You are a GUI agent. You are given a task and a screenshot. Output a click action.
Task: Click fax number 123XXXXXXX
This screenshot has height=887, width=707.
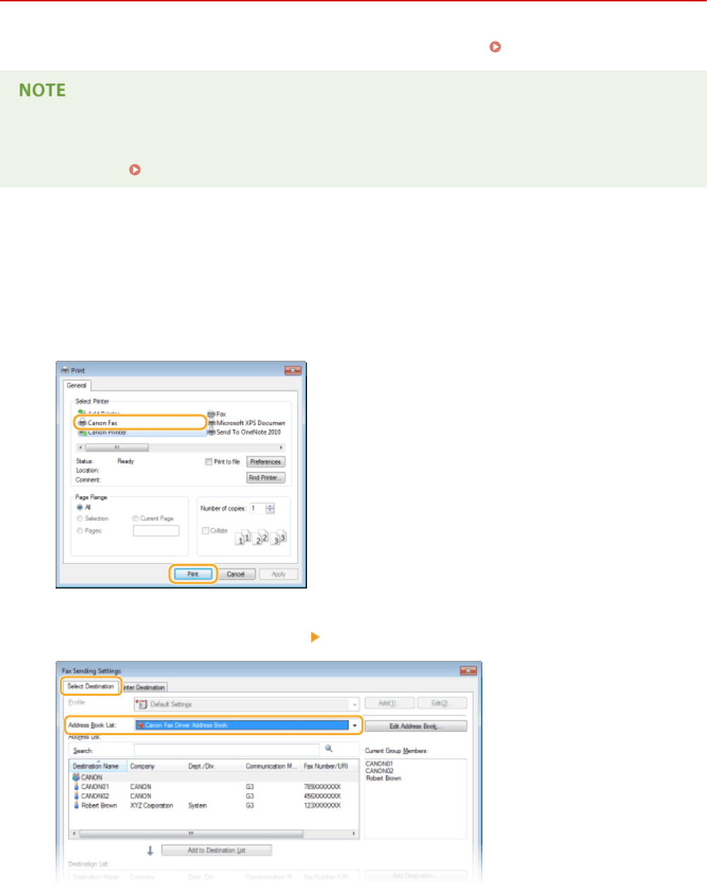click(322, 805)
